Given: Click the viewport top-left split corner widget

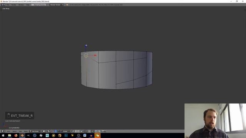Looking at the screenshot, I should pos(1,10).
